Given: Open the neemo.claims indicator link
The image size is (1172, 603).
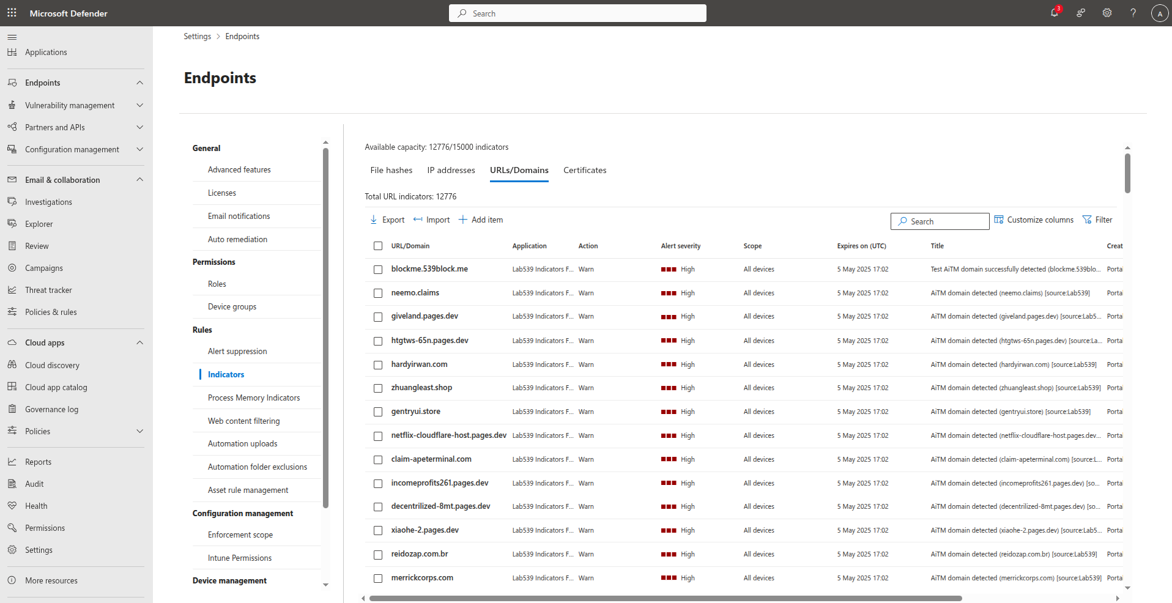Looking at the screenshot, I should (415, 293).
